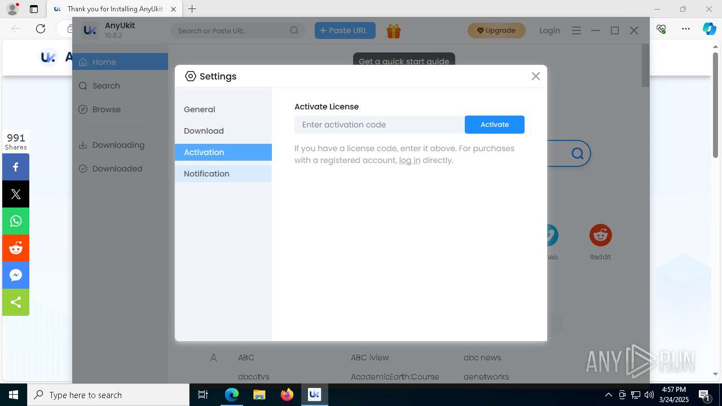
Task: Open Search in sidebar
Action: point(120,86)
